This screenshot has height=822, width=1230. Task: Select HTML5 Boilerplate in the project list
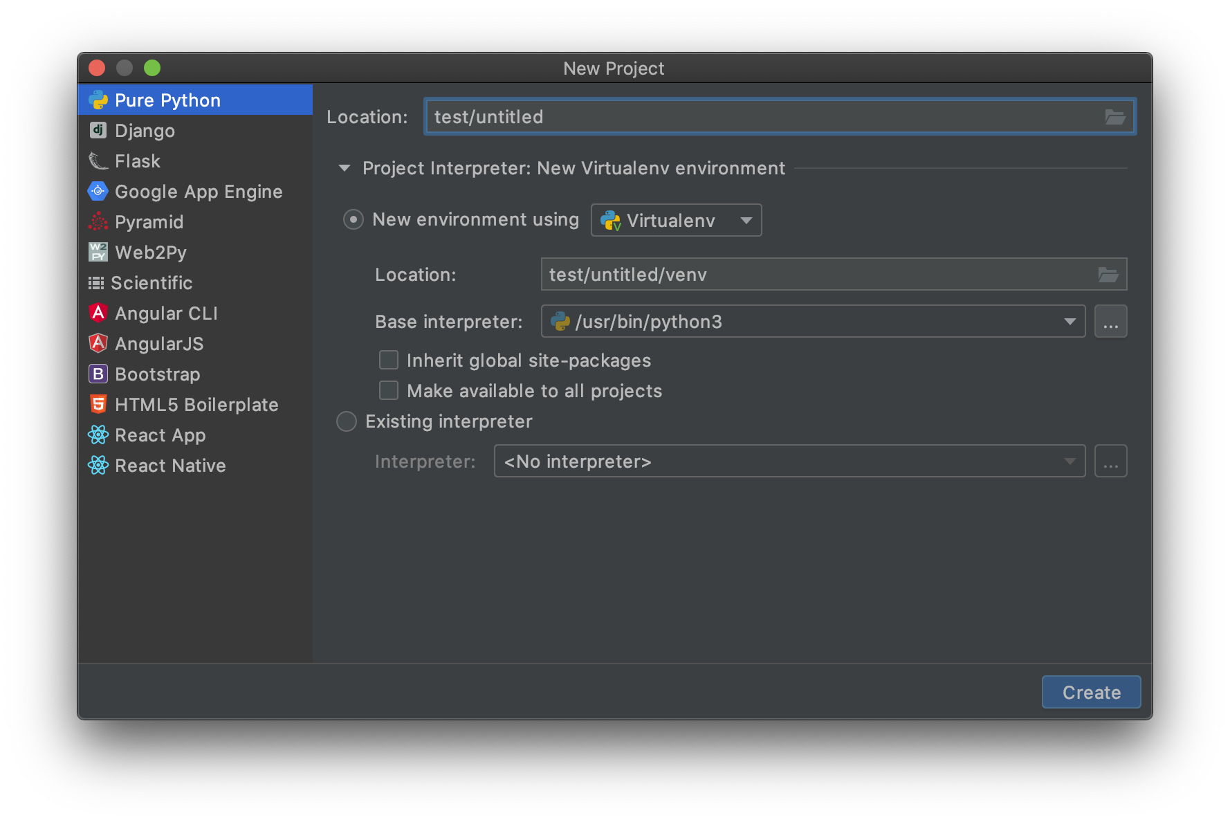tap(195, 404)
